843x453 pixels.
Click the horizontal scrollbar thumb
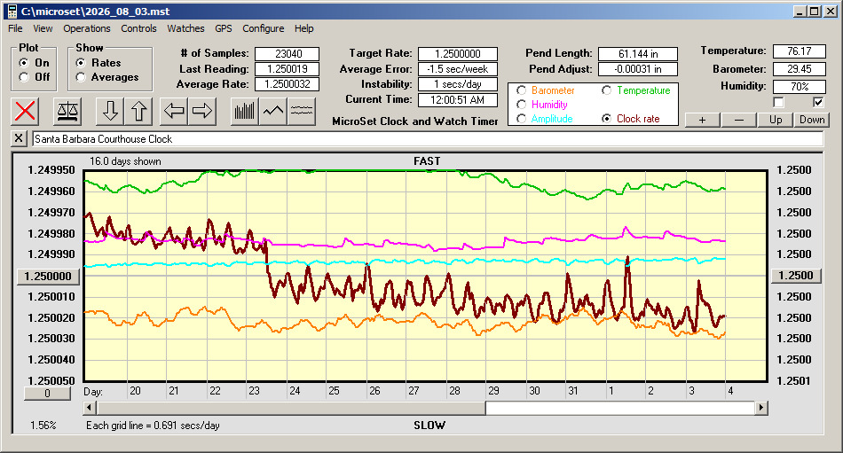(291, 408)
